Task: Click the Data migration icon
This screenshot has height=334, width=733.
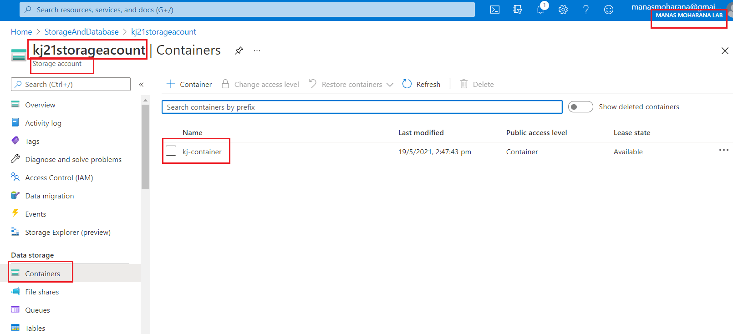Action: click(x=15, y=195)
